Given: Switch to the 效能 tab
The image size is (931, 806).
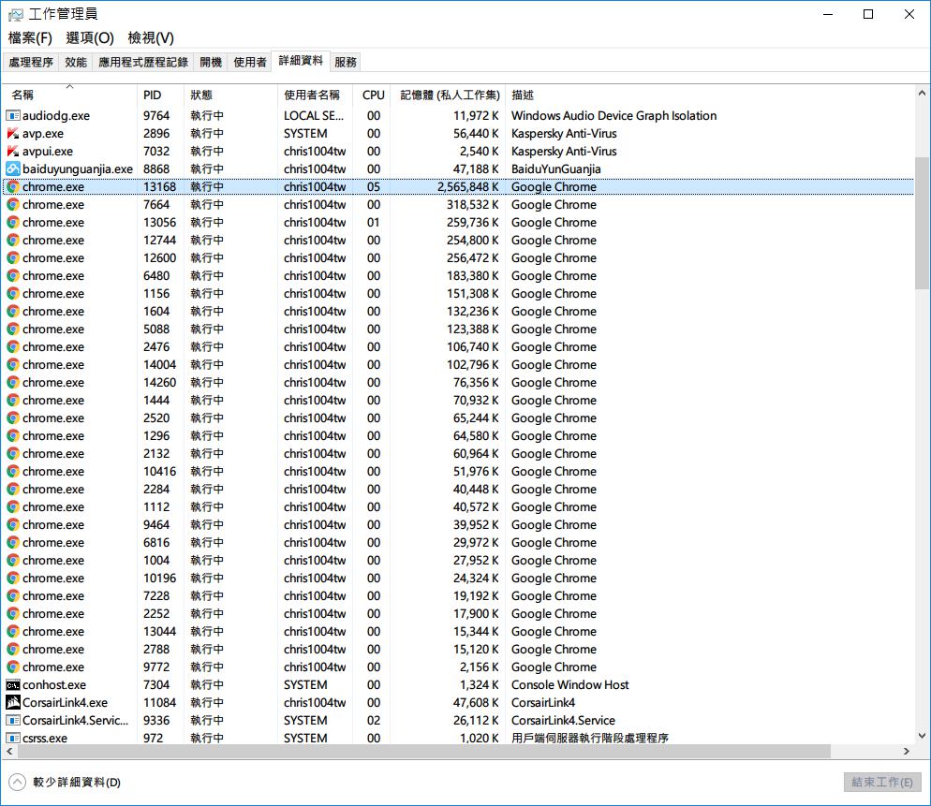Looking at the screenshot, I should pos(76,62).
